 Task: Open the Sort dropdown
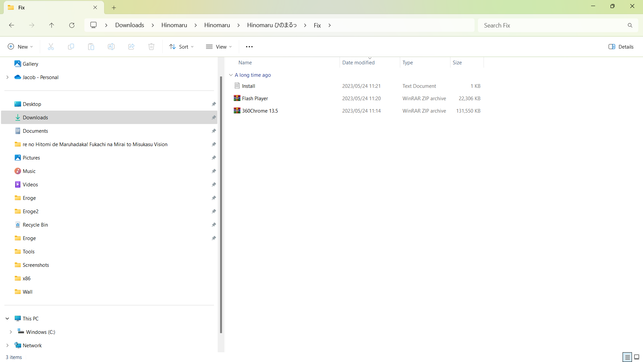click(182, 47)
